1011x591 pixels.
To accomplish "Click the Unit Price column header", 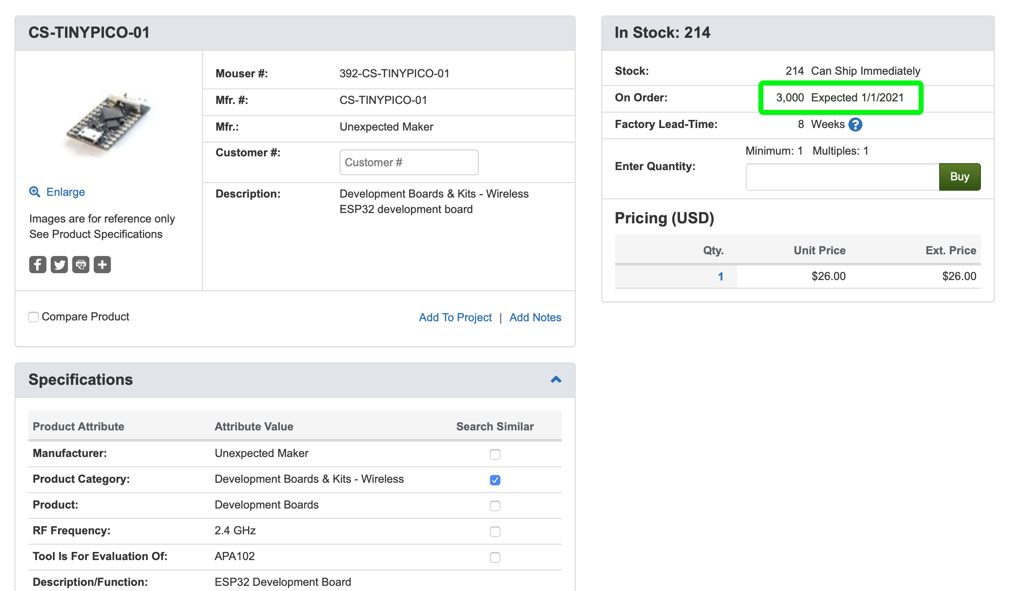I will coord(819,250).
